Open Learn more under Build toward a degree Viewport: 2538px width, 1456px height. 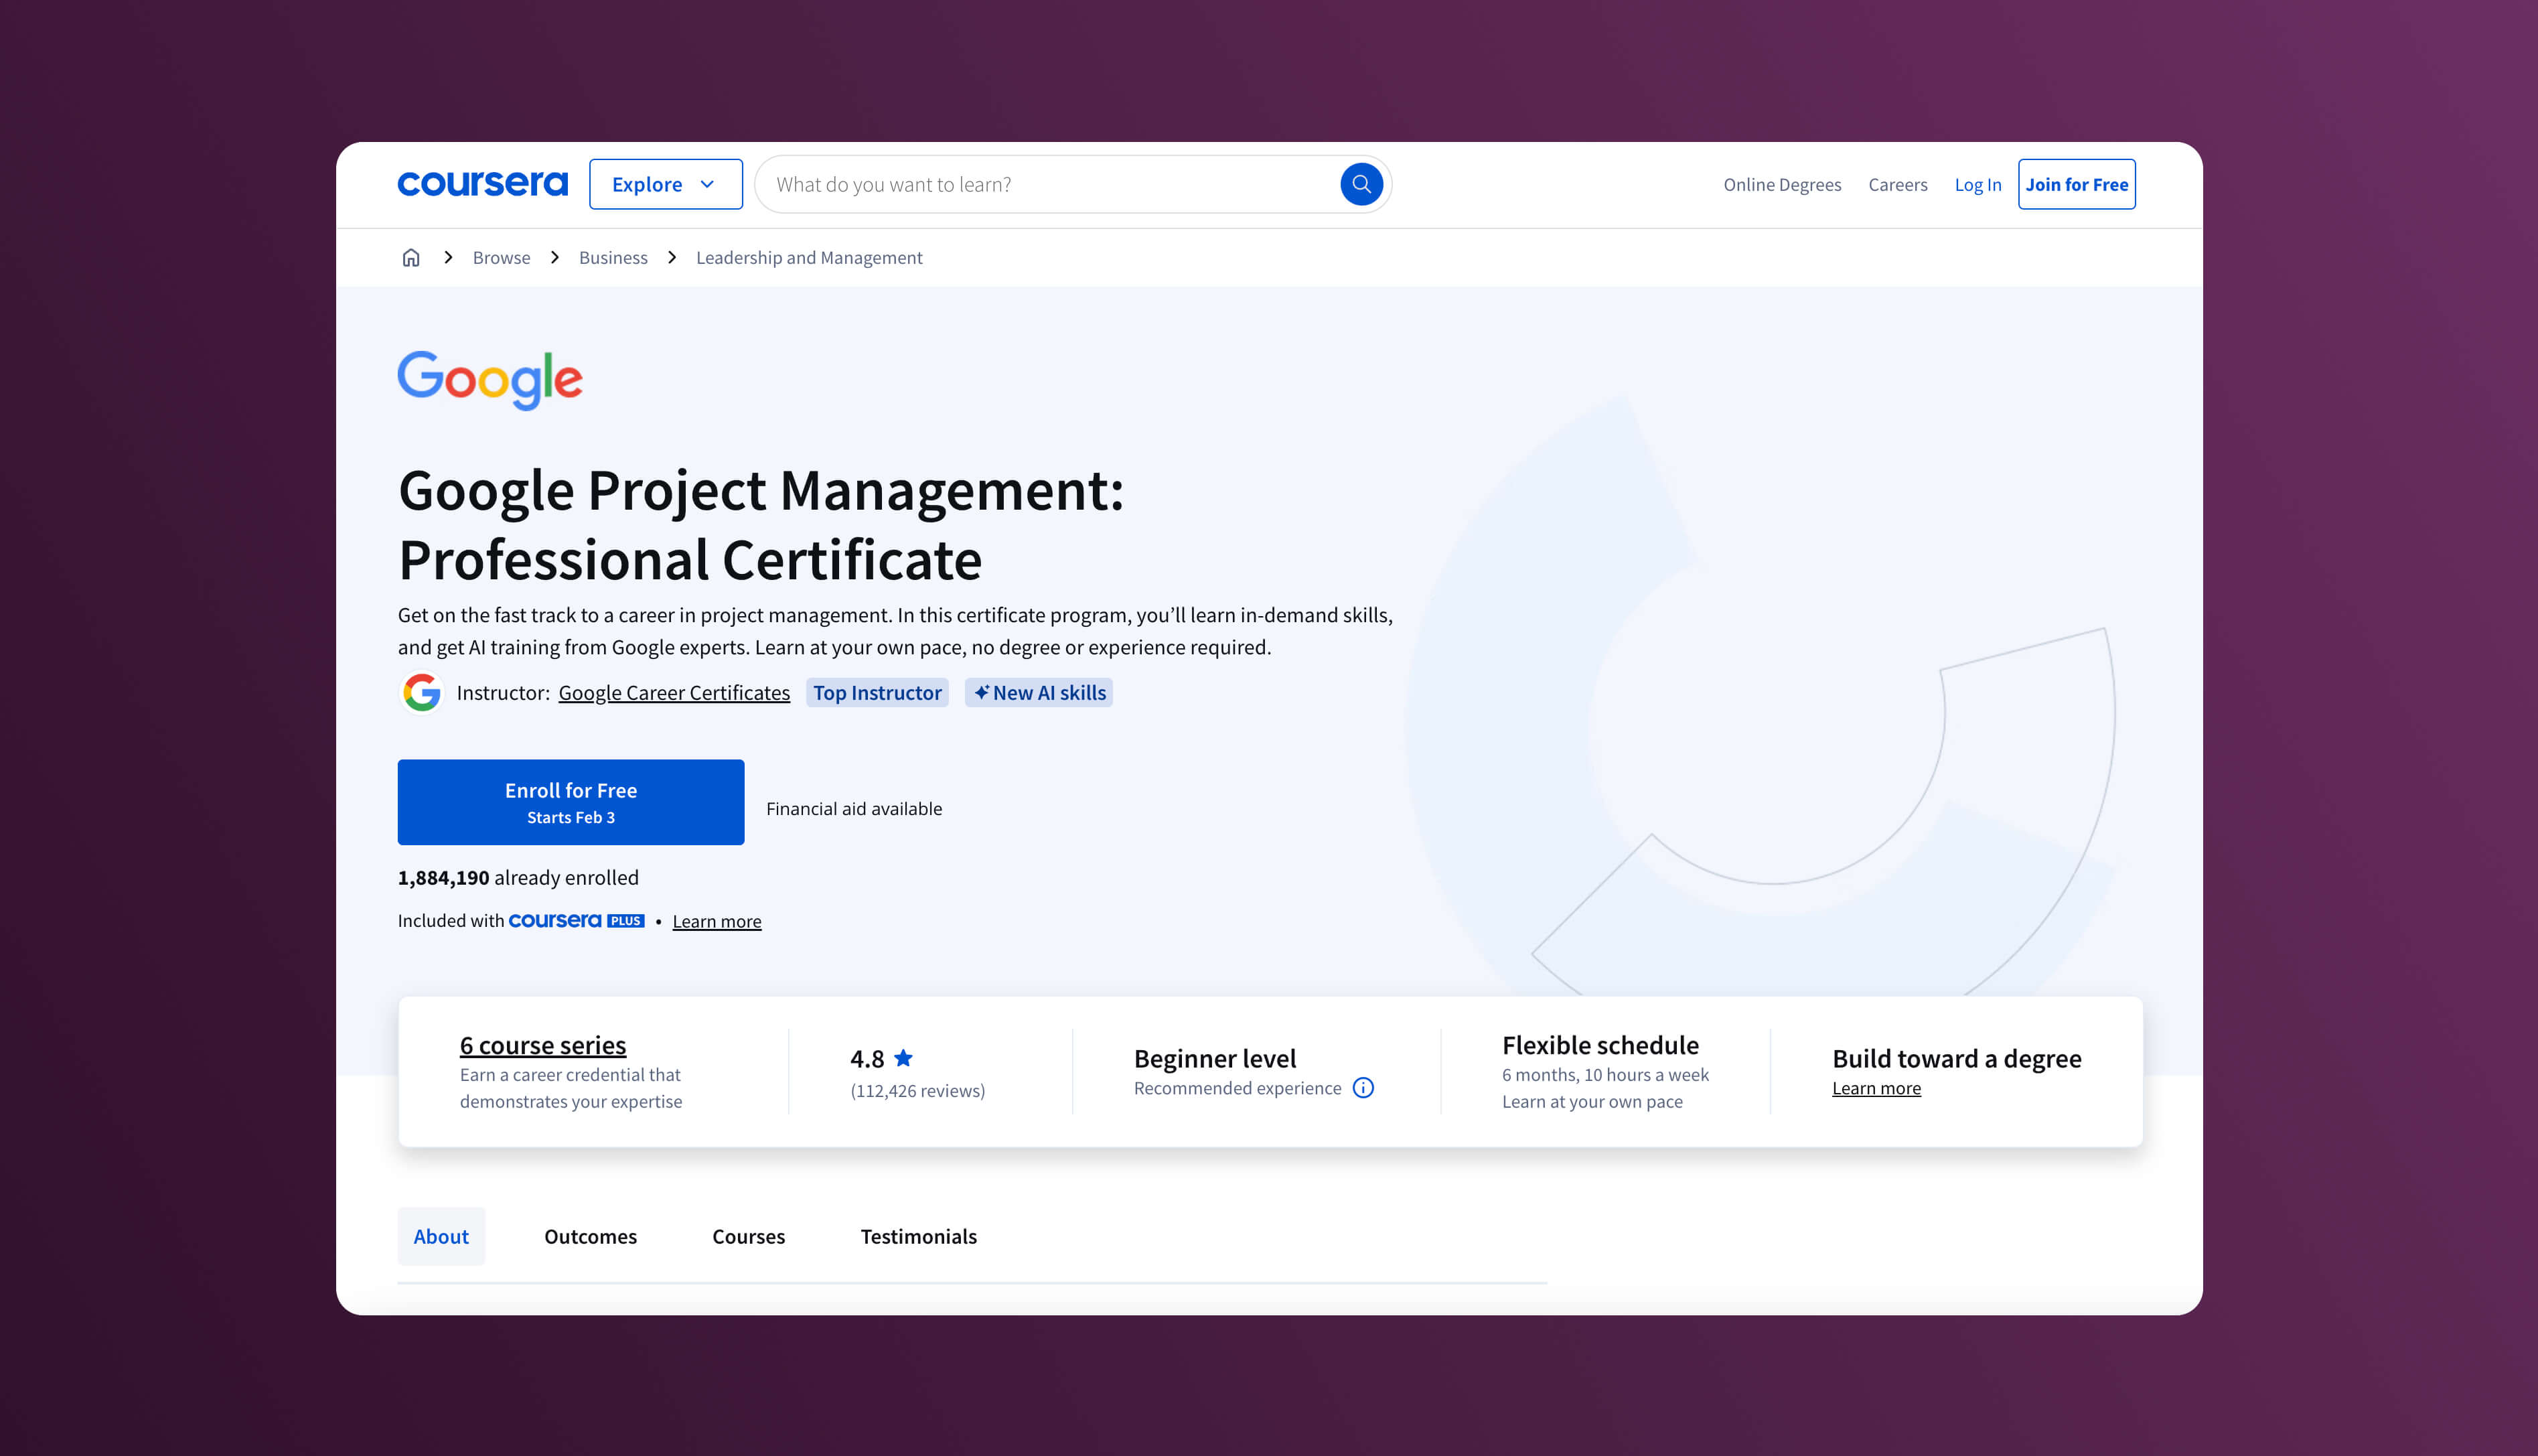pos(1876,1088)
